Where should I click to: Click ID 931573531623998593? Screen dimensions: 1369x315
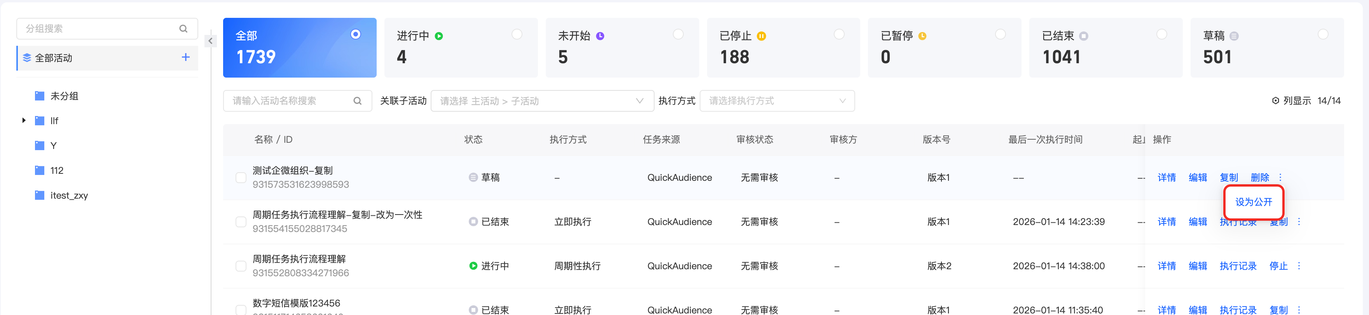pyautogui.click(x=301, y=185)
